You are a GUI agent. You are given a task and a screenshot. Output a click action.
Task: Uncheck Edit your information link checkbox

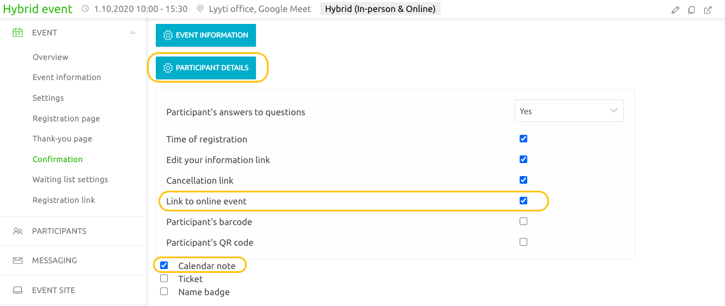(x=523, y=159)
